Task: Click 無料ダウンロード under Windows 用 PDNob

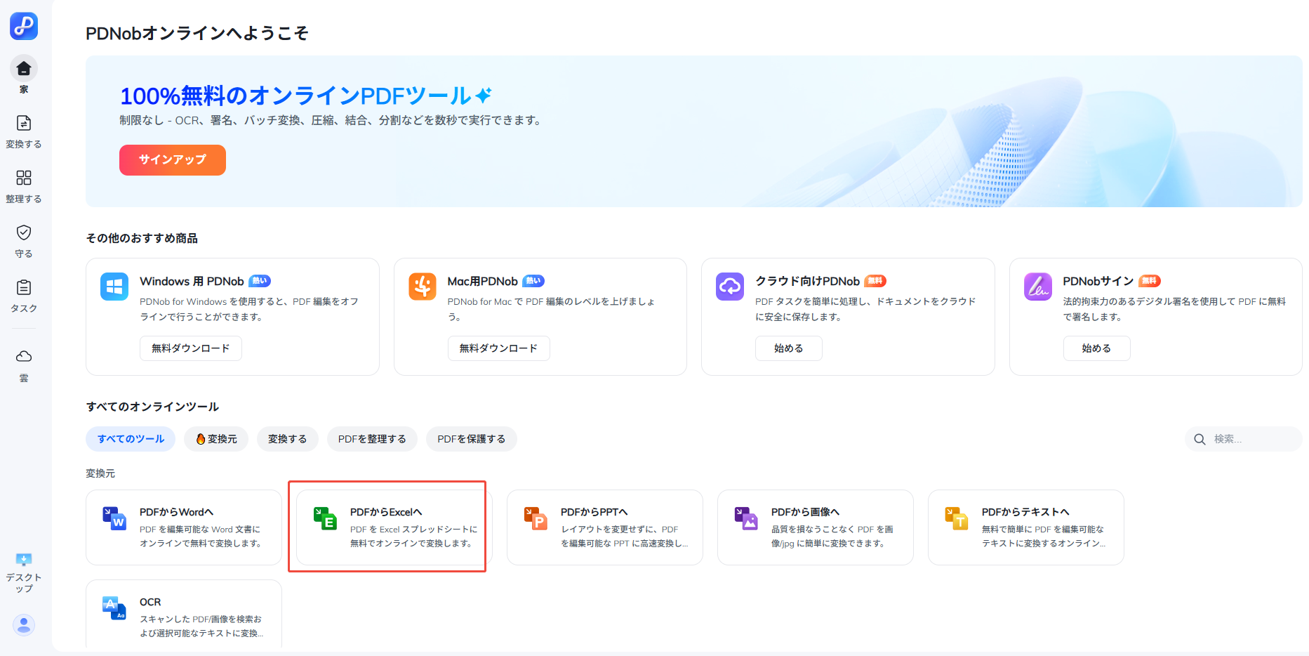Action: pos(191,348)
